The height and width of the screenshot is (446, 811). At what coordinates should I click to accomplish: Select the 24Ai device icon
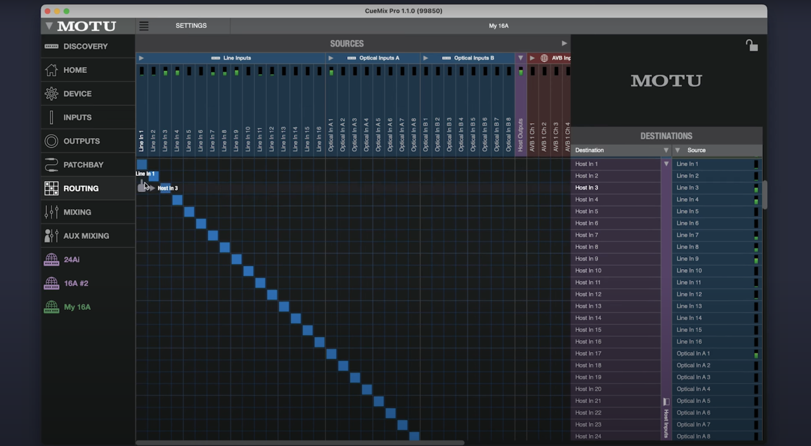point(51,260)
